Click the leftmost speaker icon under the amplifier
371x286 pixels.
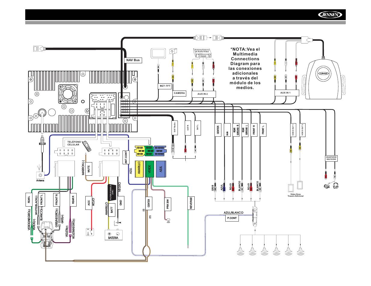240,251
